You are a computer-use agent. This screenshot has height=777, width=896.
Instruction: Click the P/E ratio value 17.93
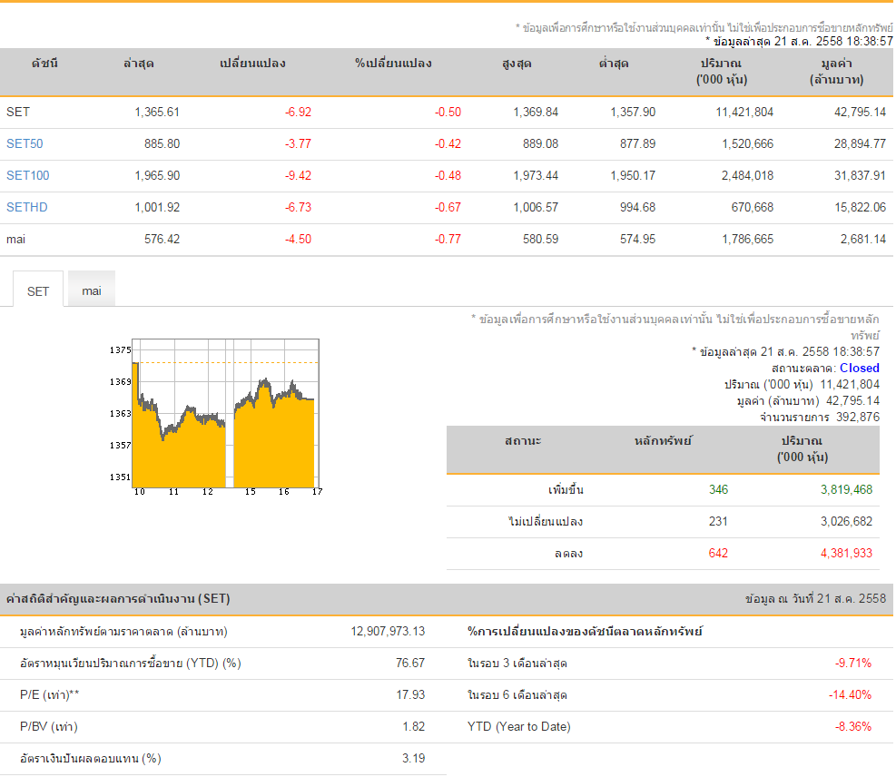[410, 695]
